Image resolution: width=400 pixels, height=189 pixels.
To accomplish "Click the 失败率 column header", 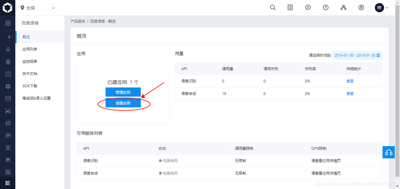I will click(x=310, y=69).
